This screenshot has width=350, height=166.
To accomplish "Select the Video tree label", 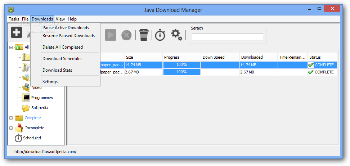I will tap(37, 88).
